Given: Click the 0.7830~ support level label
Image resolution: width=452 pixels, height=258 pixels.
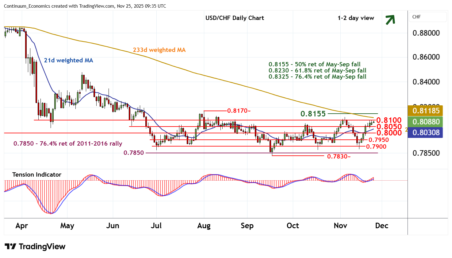Looking at the screenshot, I should [x=339, y=156].
